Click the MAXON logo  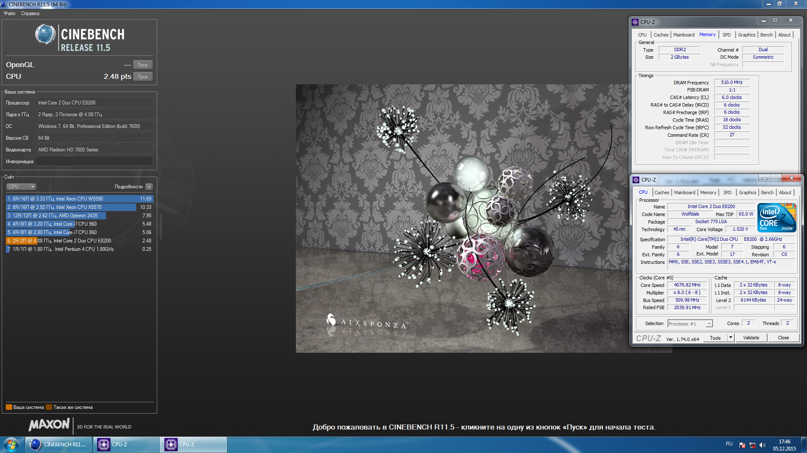click(x=49, y=424)
